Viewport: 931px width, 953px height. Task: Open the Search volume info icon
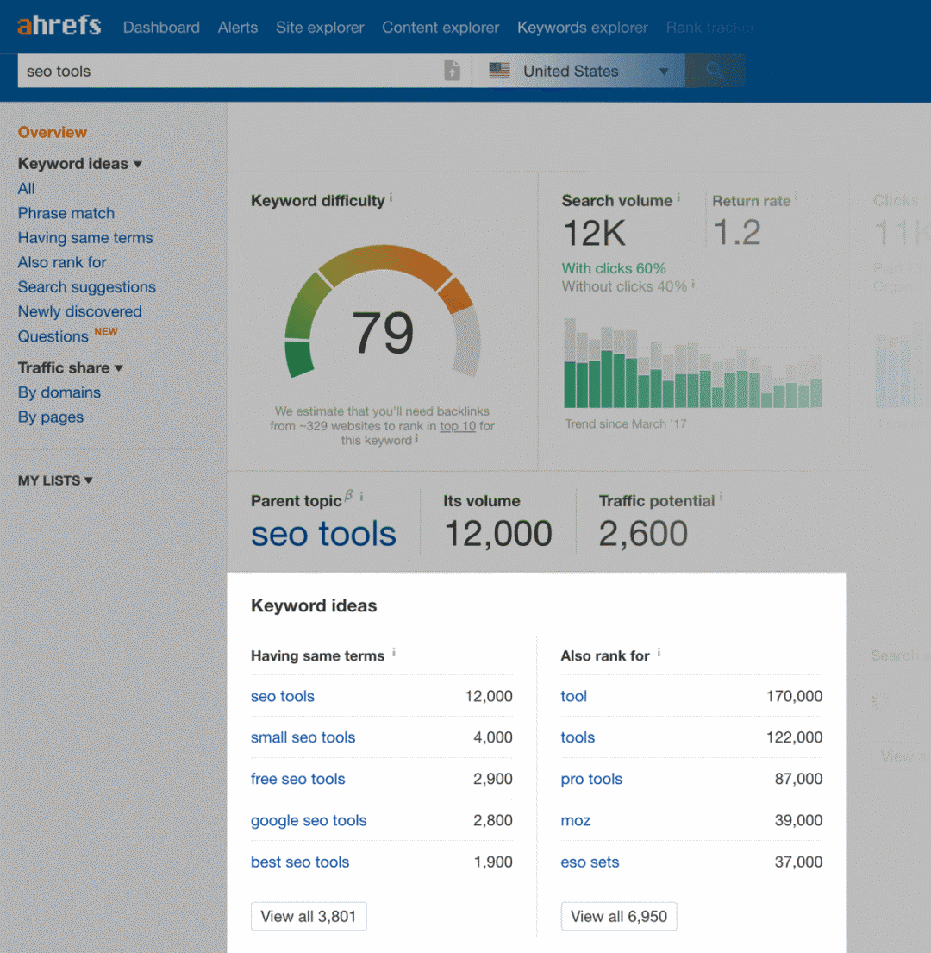(x=678, y=198)
